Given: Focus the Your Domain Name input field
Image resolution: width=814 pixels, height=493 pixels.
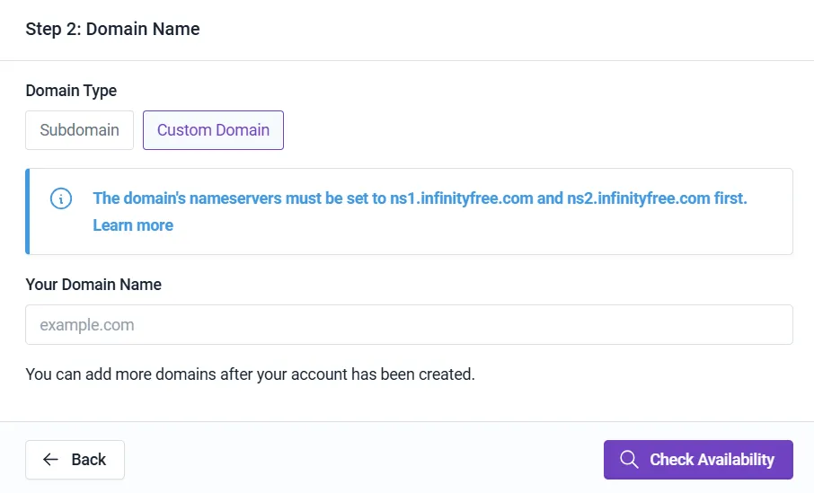Looking at the screenshot, I should [x=409, y=325].
